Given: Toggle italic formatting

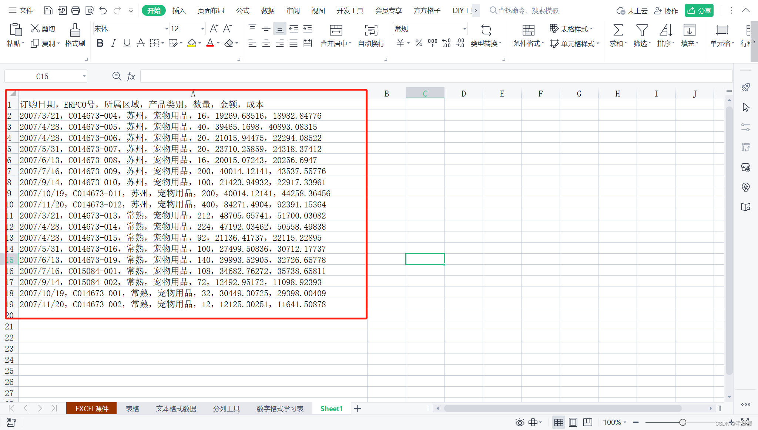Looking at the screenshot, I should (x=113, y=43).
